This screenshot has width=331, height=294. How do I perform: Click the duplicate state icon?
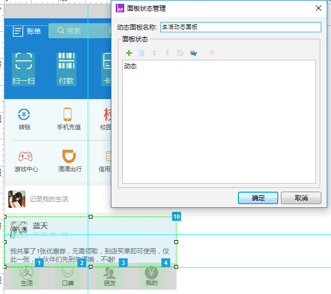click(141, 53)
